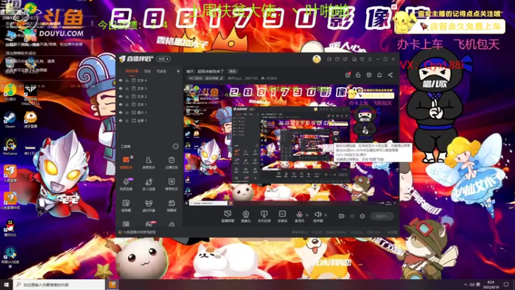Lock the 文本 4 source layer
This screenshot has width=515, height=290.
(x=127, y=80)
